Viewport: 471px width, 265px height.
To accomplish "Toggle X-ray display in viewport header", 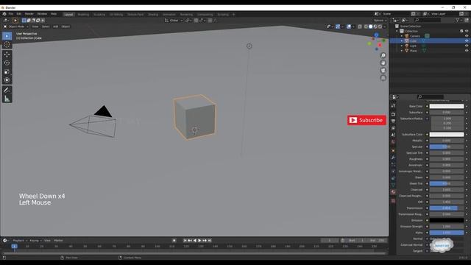I will pos(360,26).
